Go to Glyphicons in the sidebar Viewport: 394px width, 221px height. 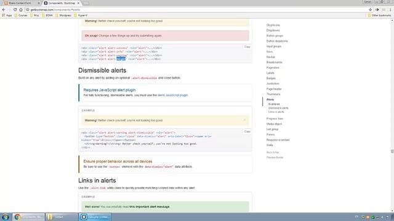[x=273, y=25]
